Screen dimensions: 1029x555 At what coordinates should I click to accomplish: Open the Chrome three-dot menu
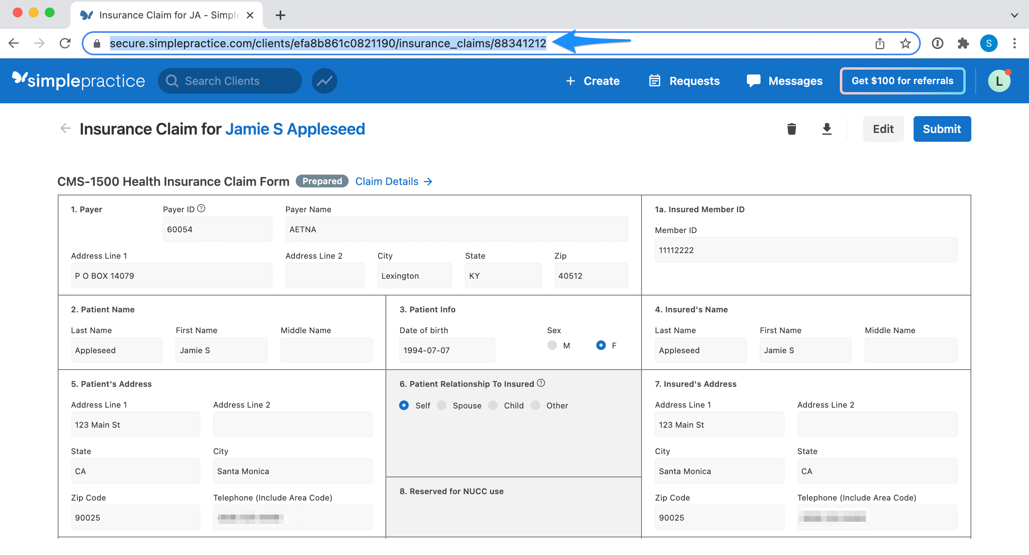1014,43
